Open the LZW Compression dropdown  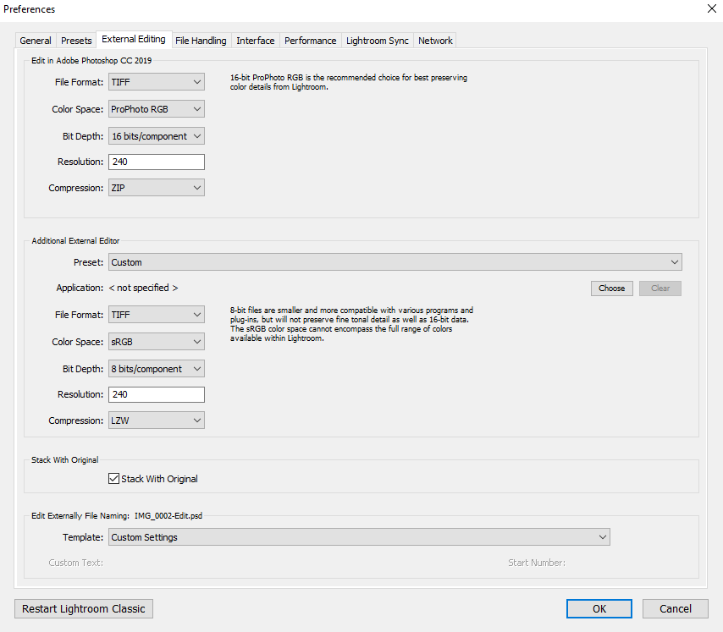coord(156,420)
